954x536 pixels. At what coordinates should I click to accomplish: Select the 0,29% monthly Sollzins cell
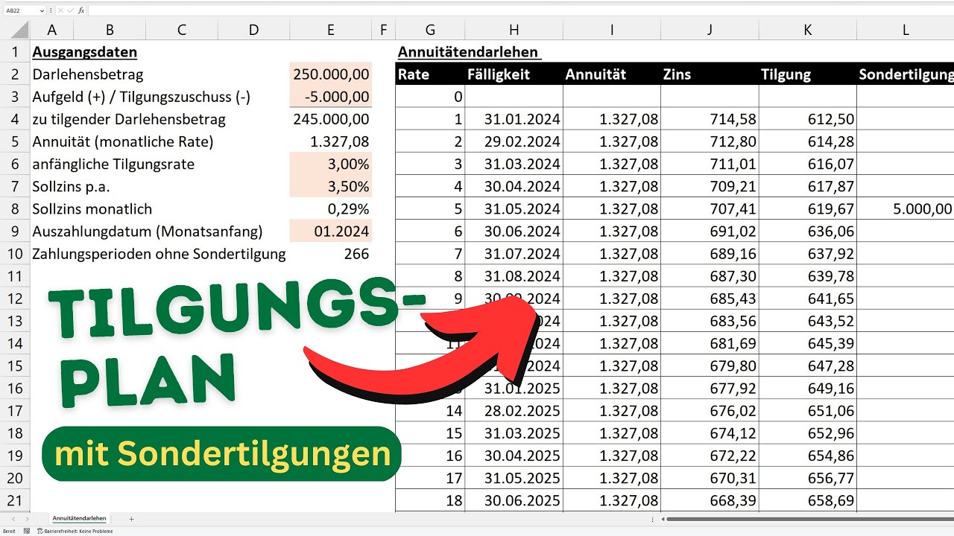click(330, 209)
